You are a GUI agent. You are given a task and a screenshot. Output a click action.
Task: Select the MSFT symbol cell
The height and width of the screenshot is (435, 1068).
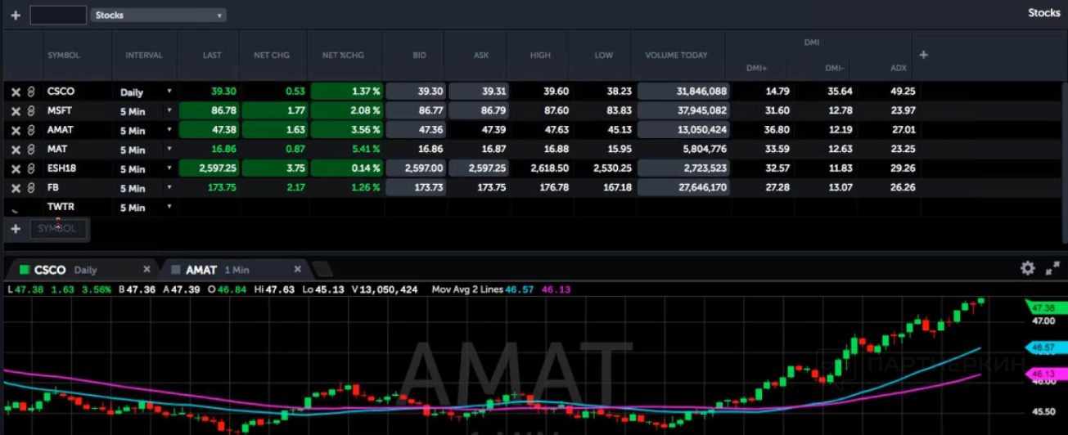(x=61, y=110)
